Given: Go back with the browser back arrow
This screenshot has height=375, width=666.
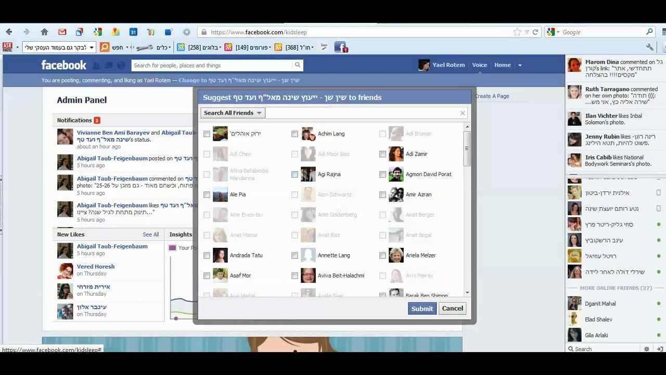Looking at the screenshot, I should coord(9,32).
